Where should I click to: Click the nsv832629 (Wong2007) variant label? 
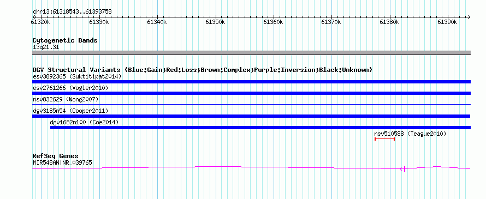click(x=66, y=99)
